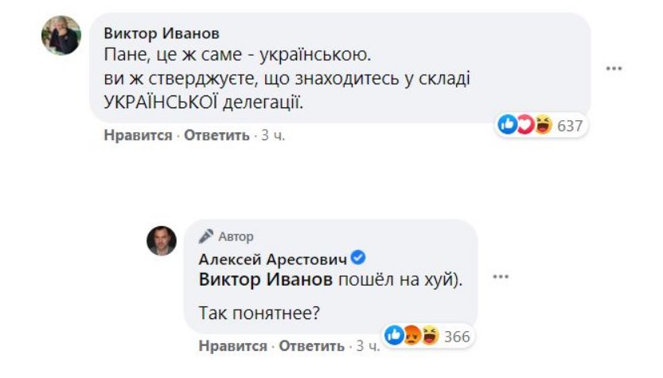663x378 pixels.
Task: Click the haha reaction icon near 366
Action: coord(429,336)
